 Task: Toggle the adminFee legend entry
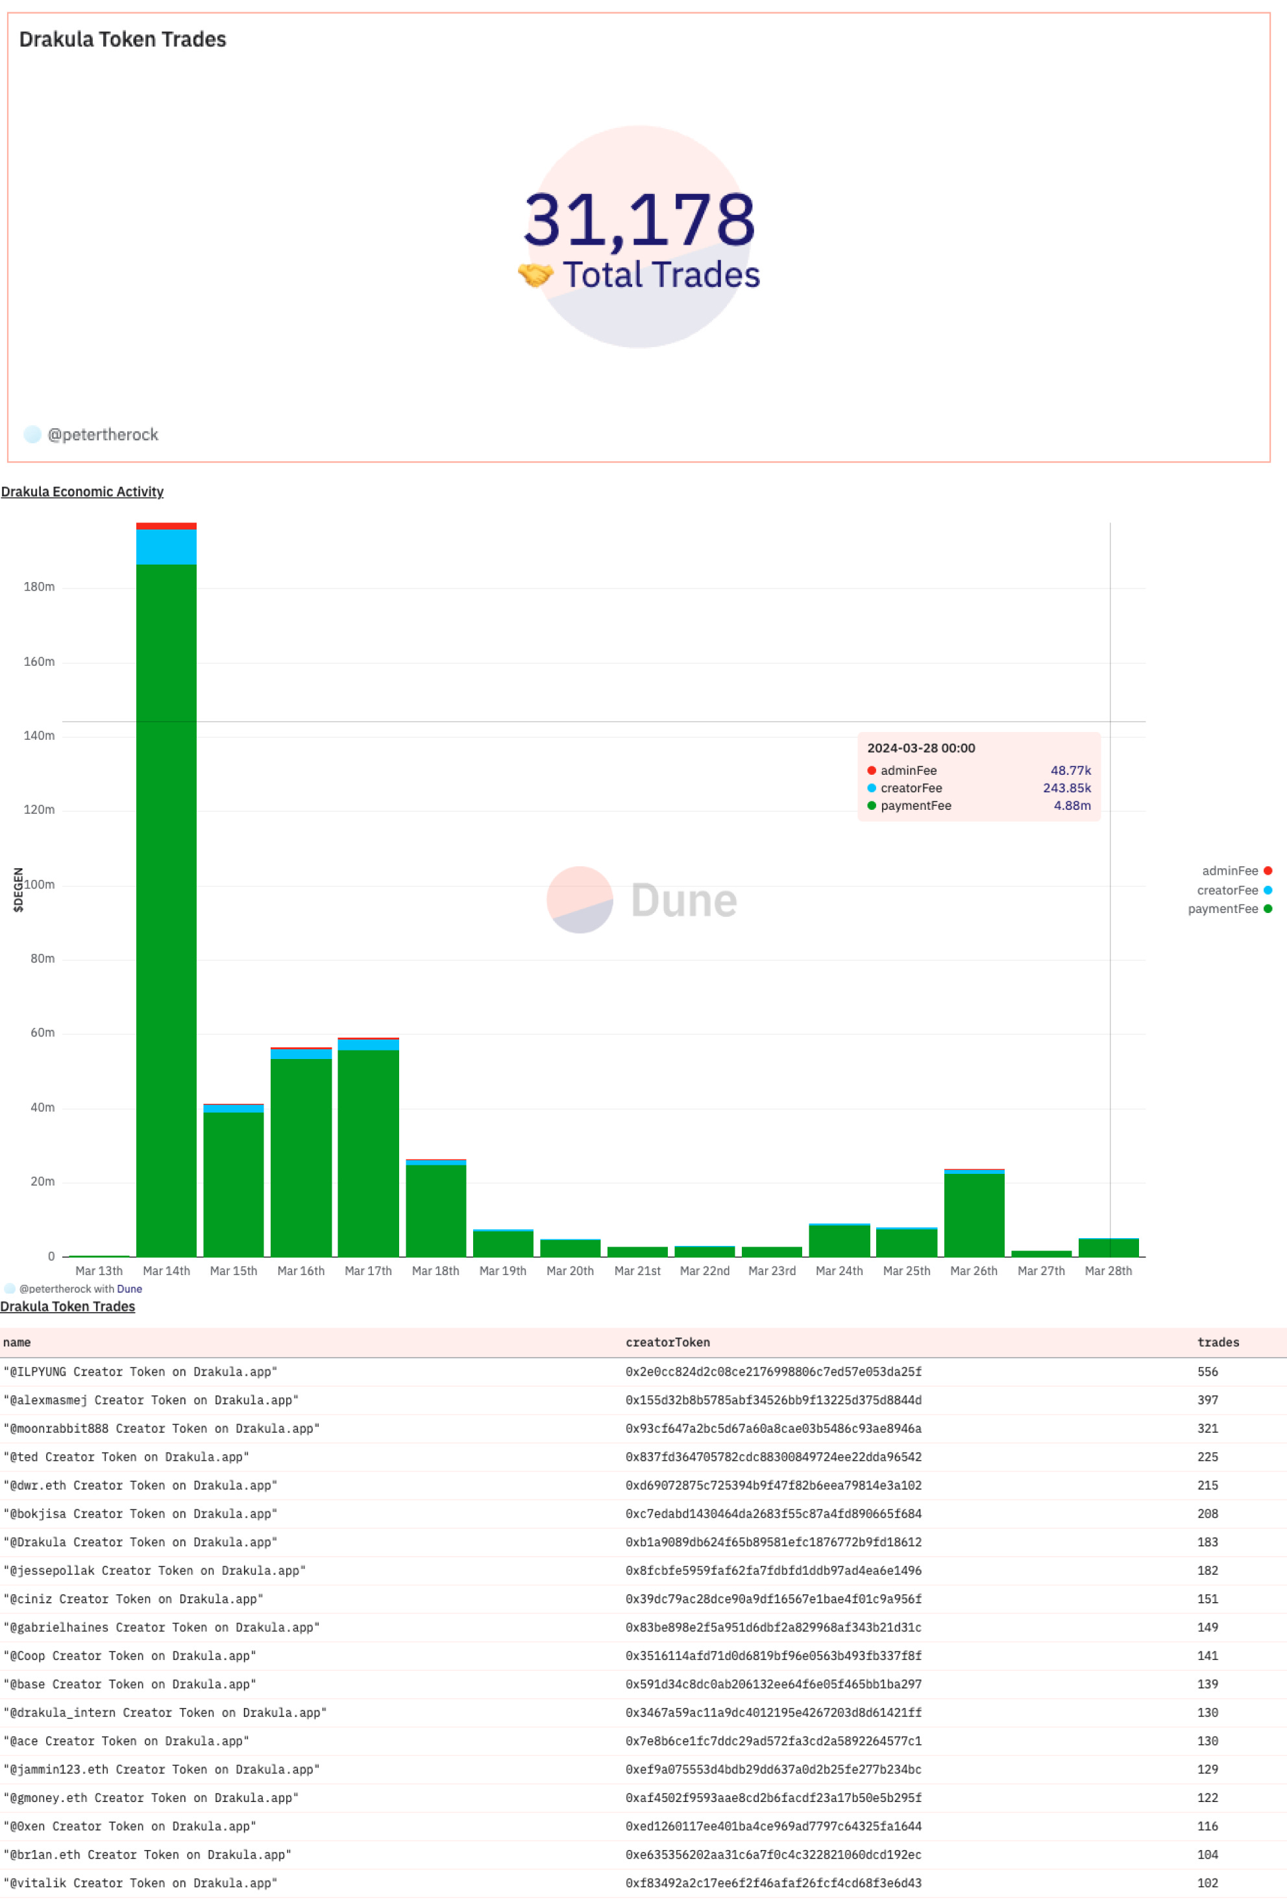pos(1236,871)
